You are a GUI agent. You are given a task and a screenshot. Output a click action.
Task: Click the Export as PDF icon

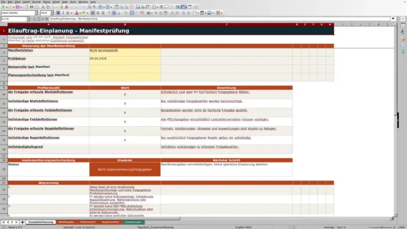tap(26, 7)
